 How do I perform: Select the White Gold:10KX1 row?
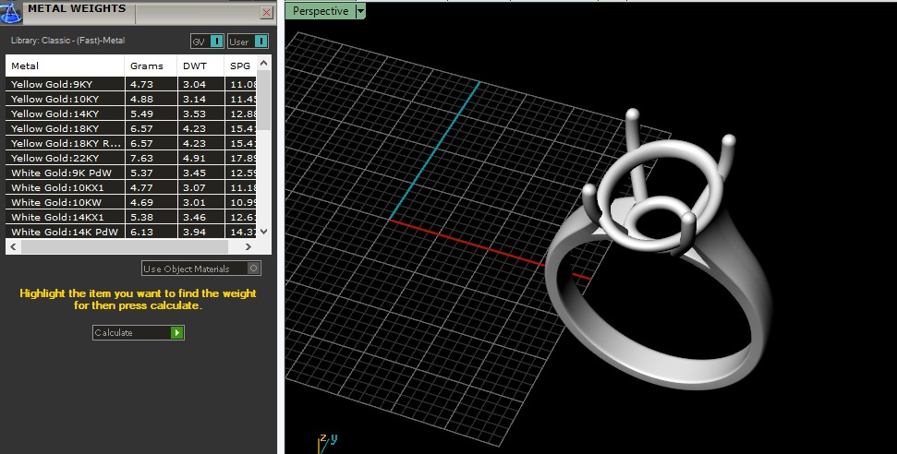click(131, 187)
